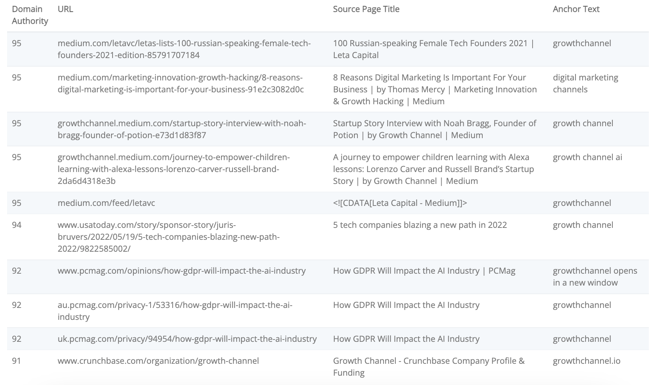
Task: Click the URL column header
Action: pos(65,9)
